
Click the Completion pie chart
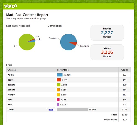point(68,42)
